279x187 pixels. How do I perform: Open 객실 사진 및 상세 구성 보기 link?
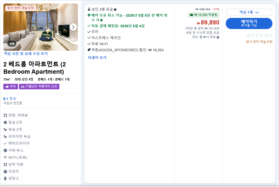coord(25,54)
